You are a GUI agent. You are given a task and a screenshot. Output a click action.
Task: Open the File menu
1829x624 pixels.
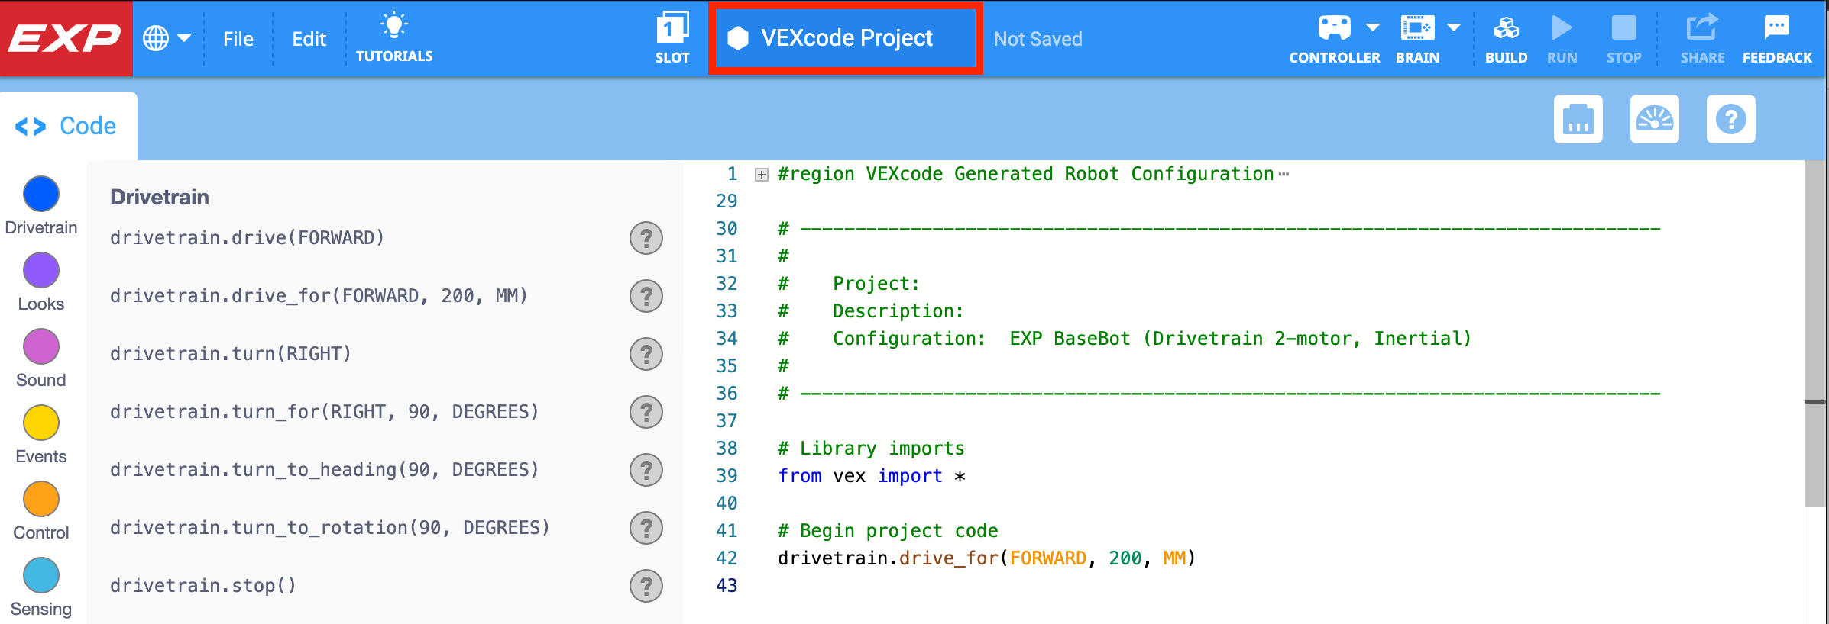click(x=238, y=39)
